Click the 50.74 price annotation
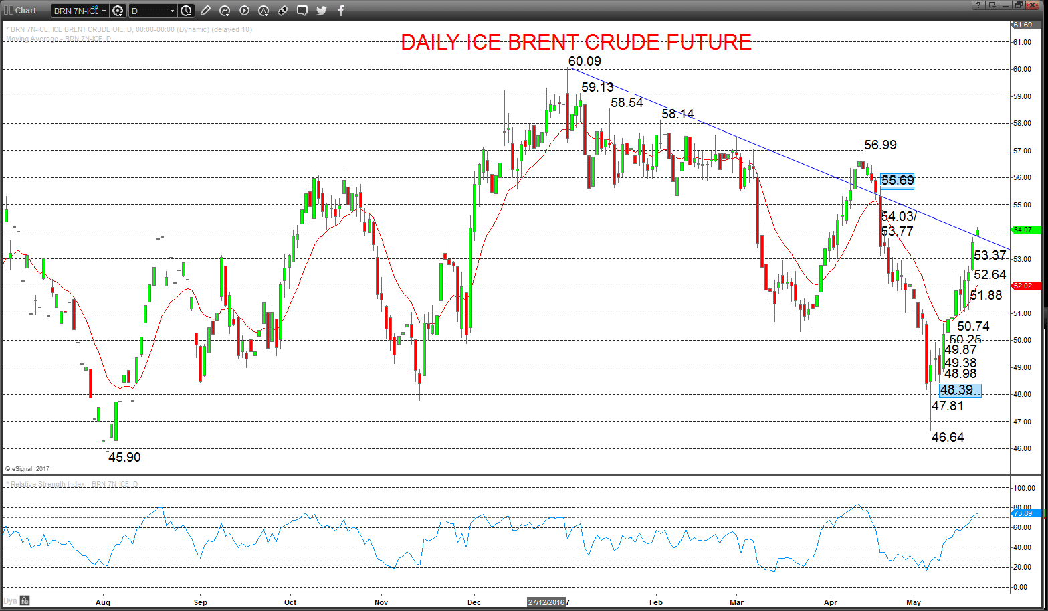The image size is (1048, 611). click(973, 326)
